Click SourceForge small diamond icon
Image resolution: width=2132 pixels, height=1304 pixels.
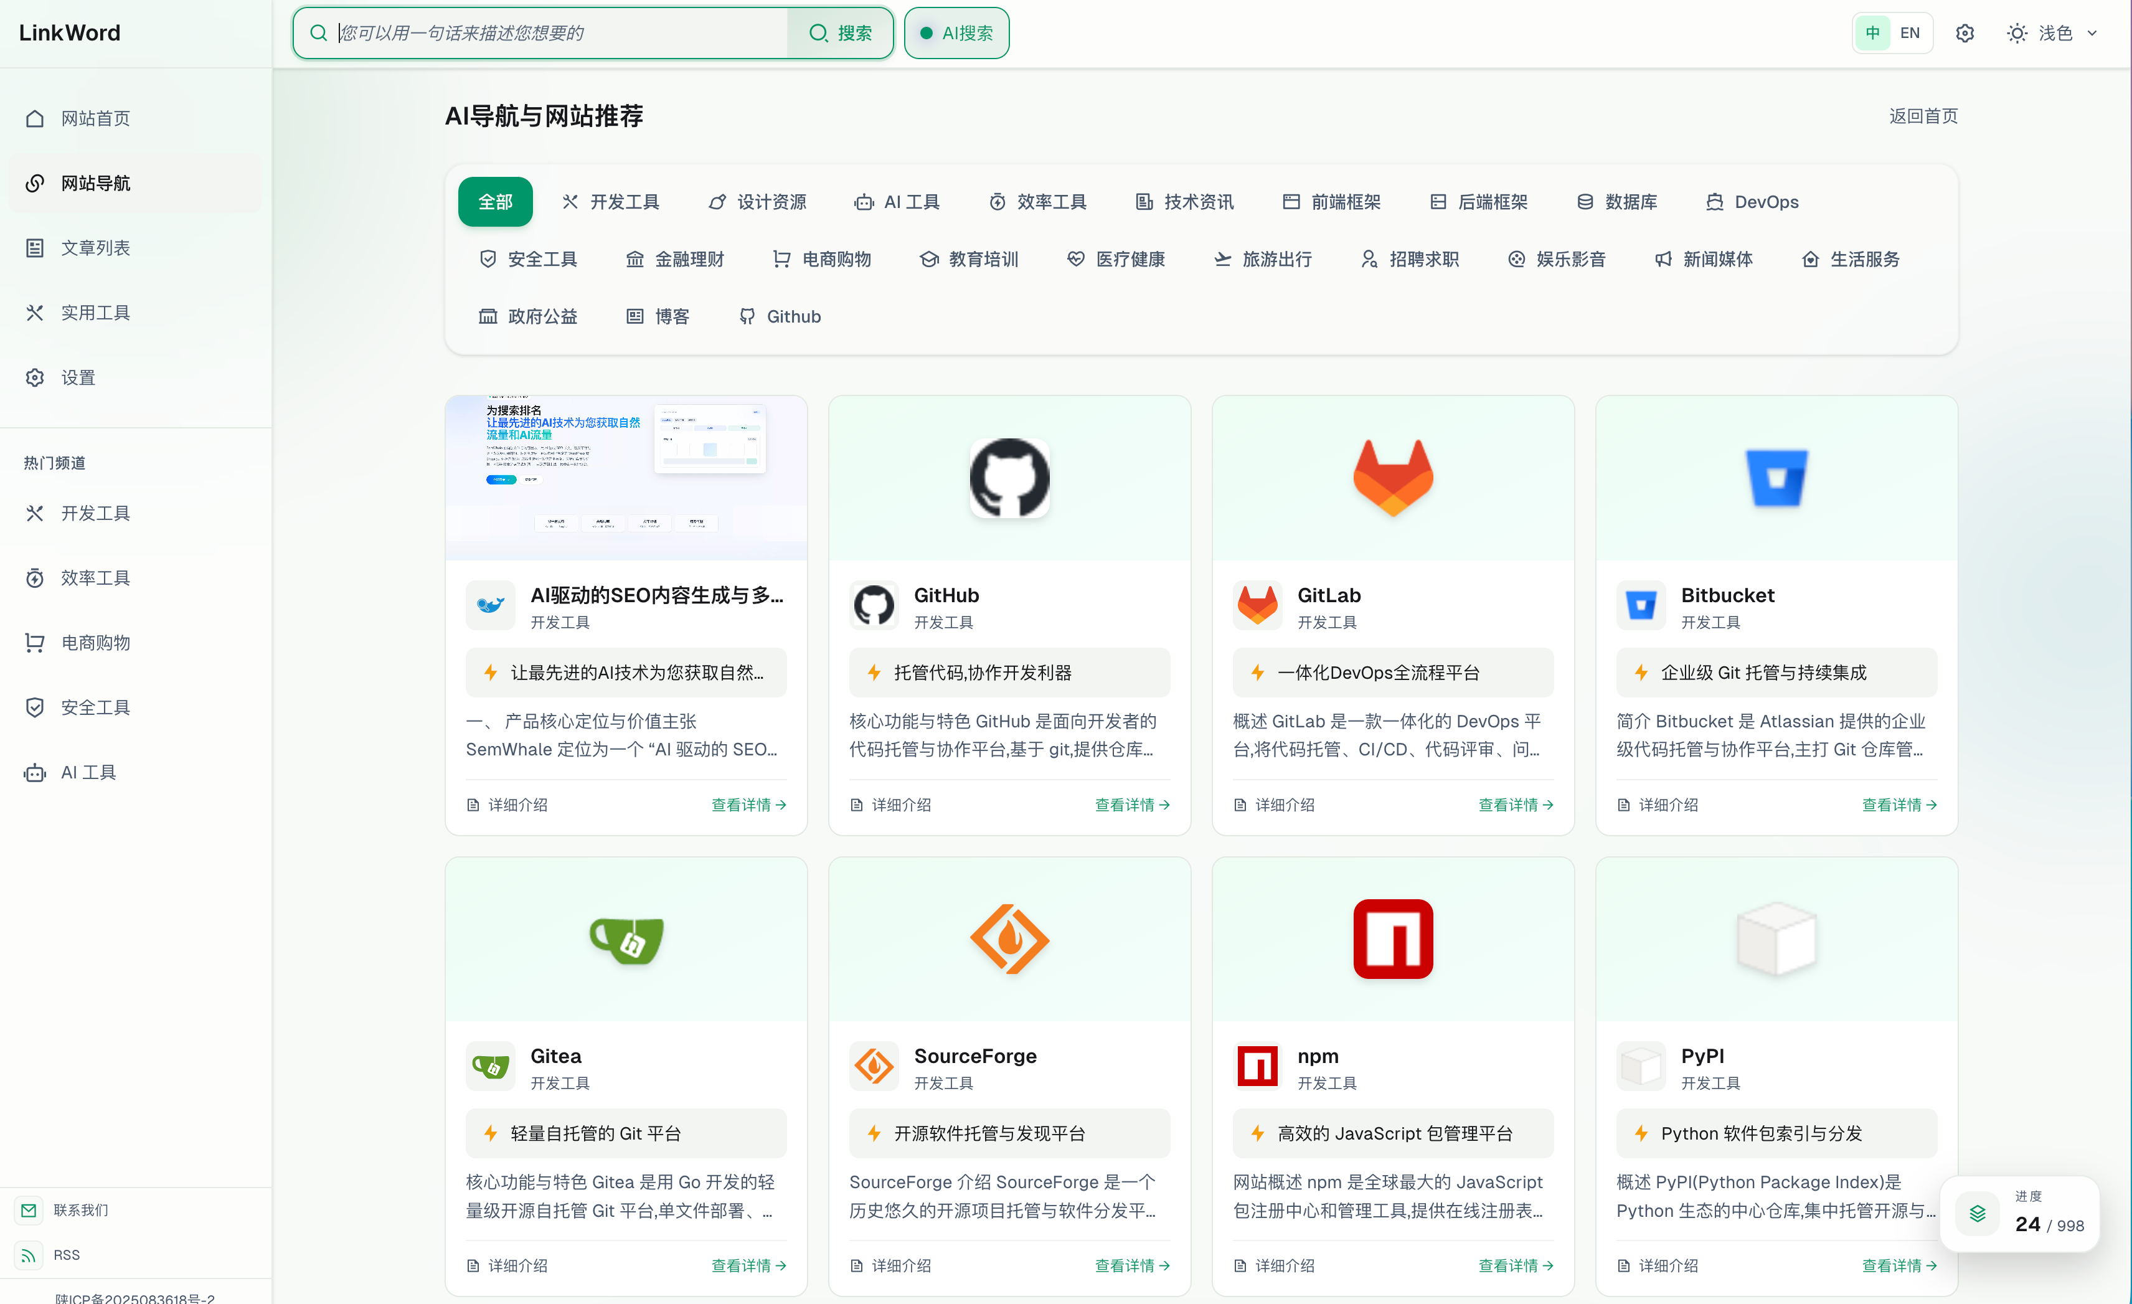pyautogui.click(x=874, y=1067)
